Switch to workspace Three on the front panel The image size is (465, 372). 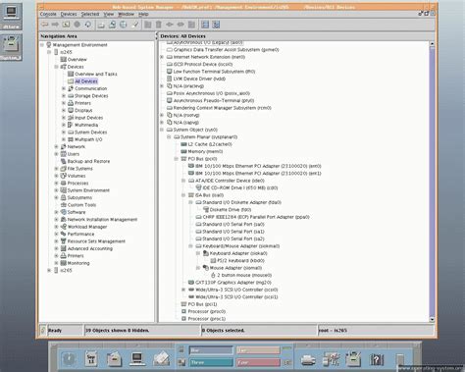pos(211,362)
